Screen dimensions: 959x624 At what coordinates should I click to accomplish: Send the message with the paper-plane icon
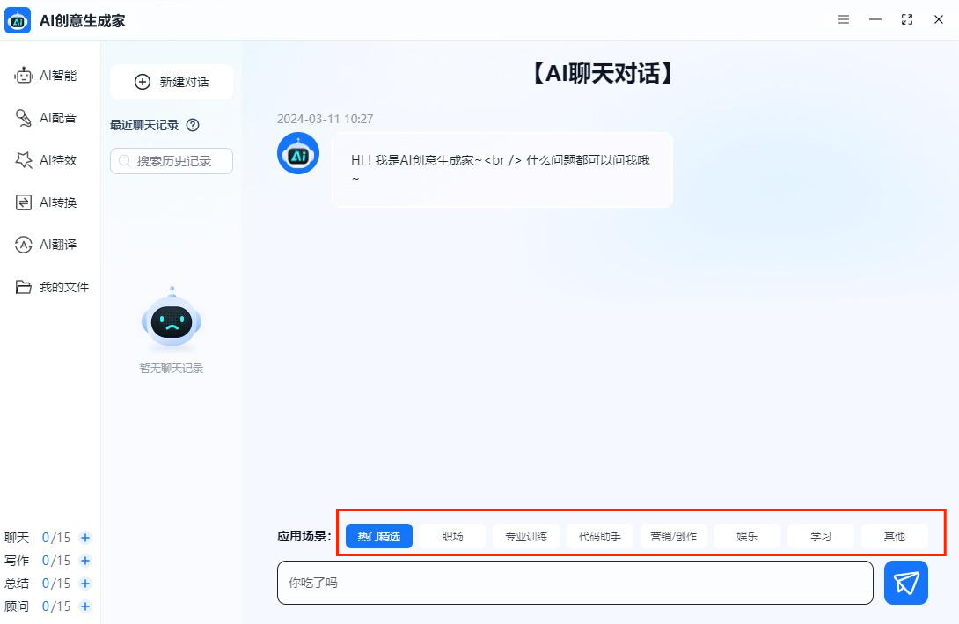point(905,583)
